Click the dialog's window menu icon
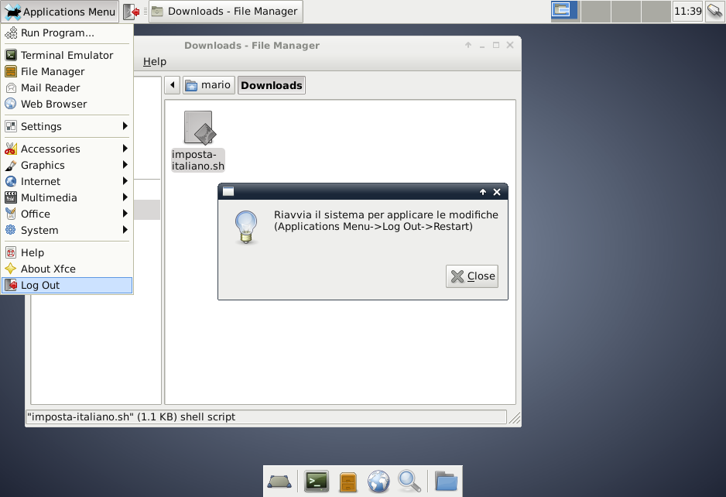The height and width of the screenshot is (497, 726). tap(228, 192)
